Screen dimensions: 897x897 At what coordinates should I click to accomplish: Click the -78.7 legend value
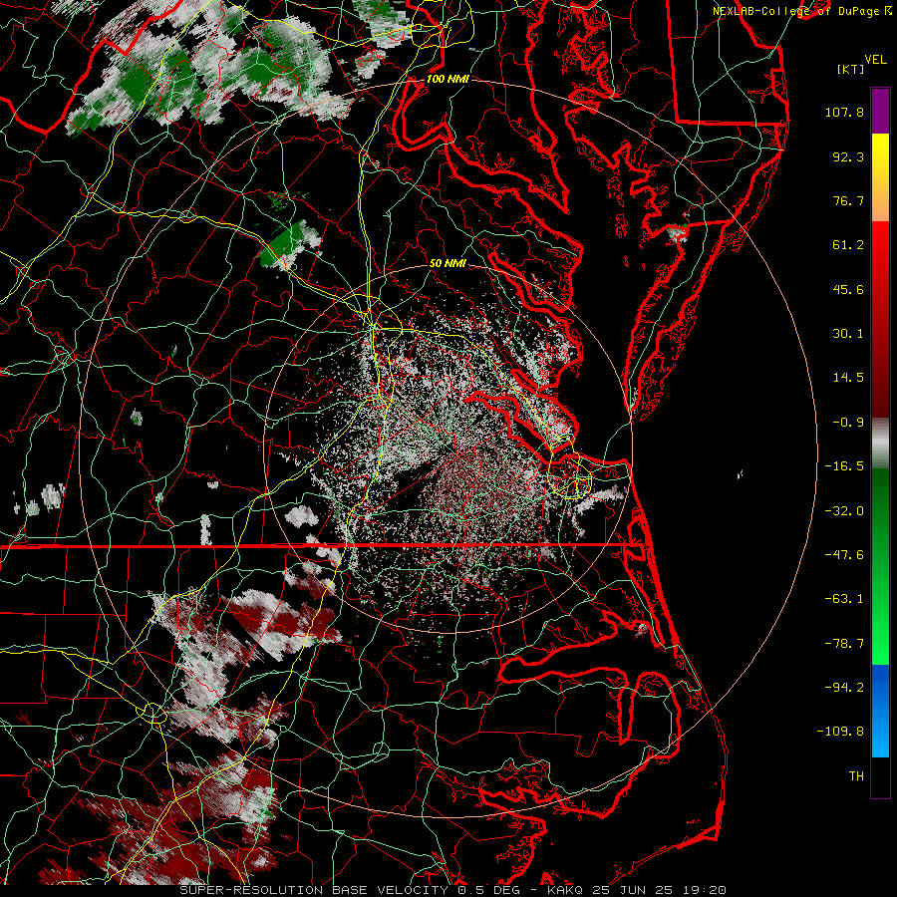pyautogui.click(x=844, y=644)
